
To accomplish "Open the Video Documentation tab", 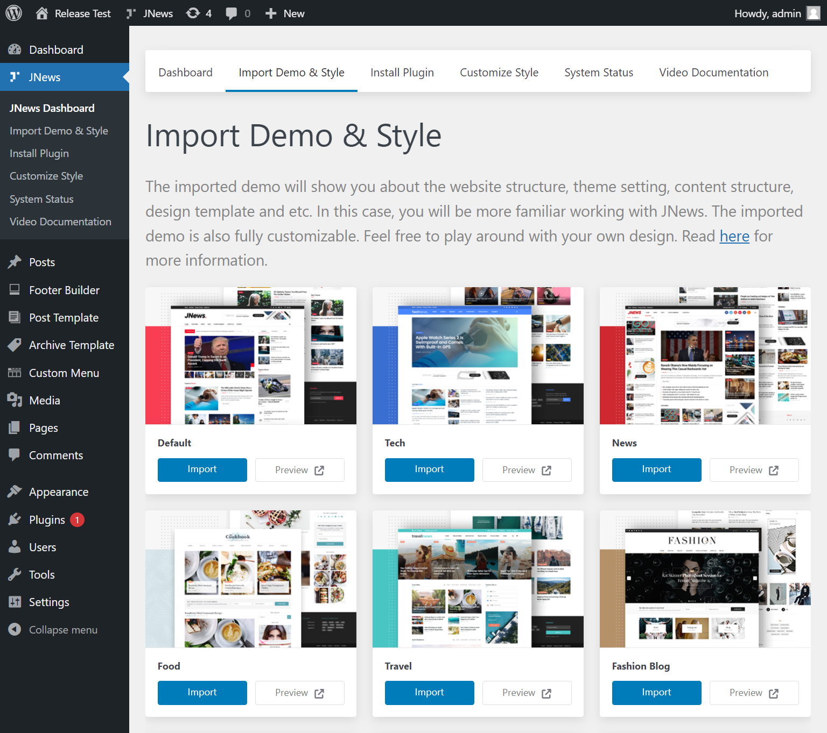I will pyautogui.click(x=713, y=72).
